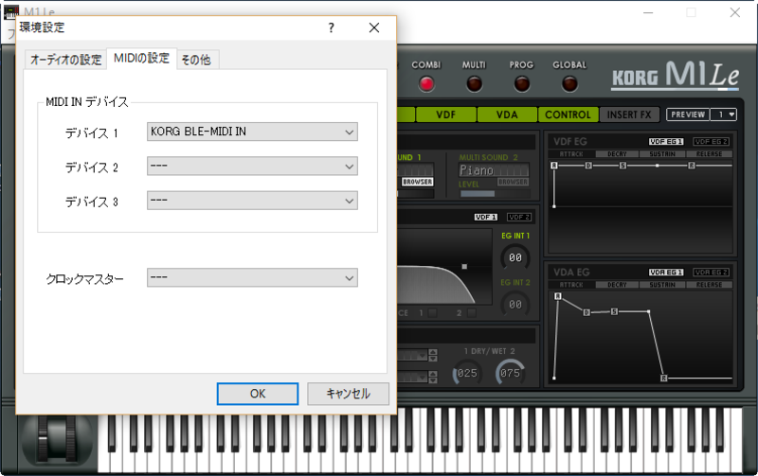Select the MIDIの設定 tab

pos(141,59)
